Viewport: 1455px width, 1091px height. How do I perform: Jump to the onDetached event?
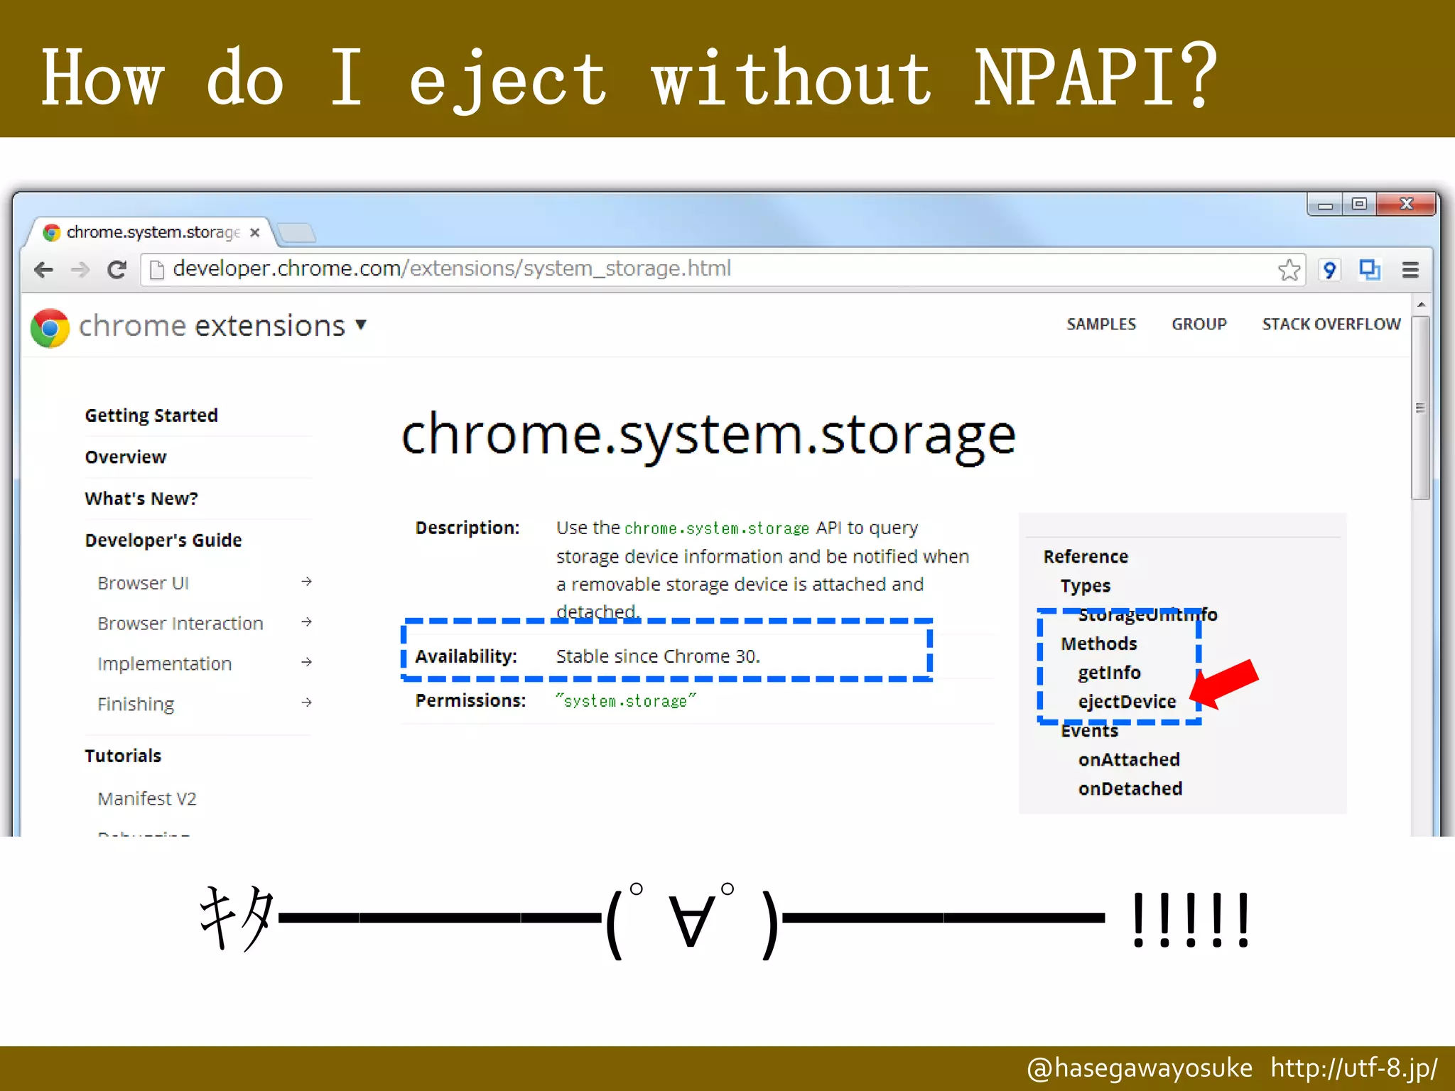(1130, 789)
